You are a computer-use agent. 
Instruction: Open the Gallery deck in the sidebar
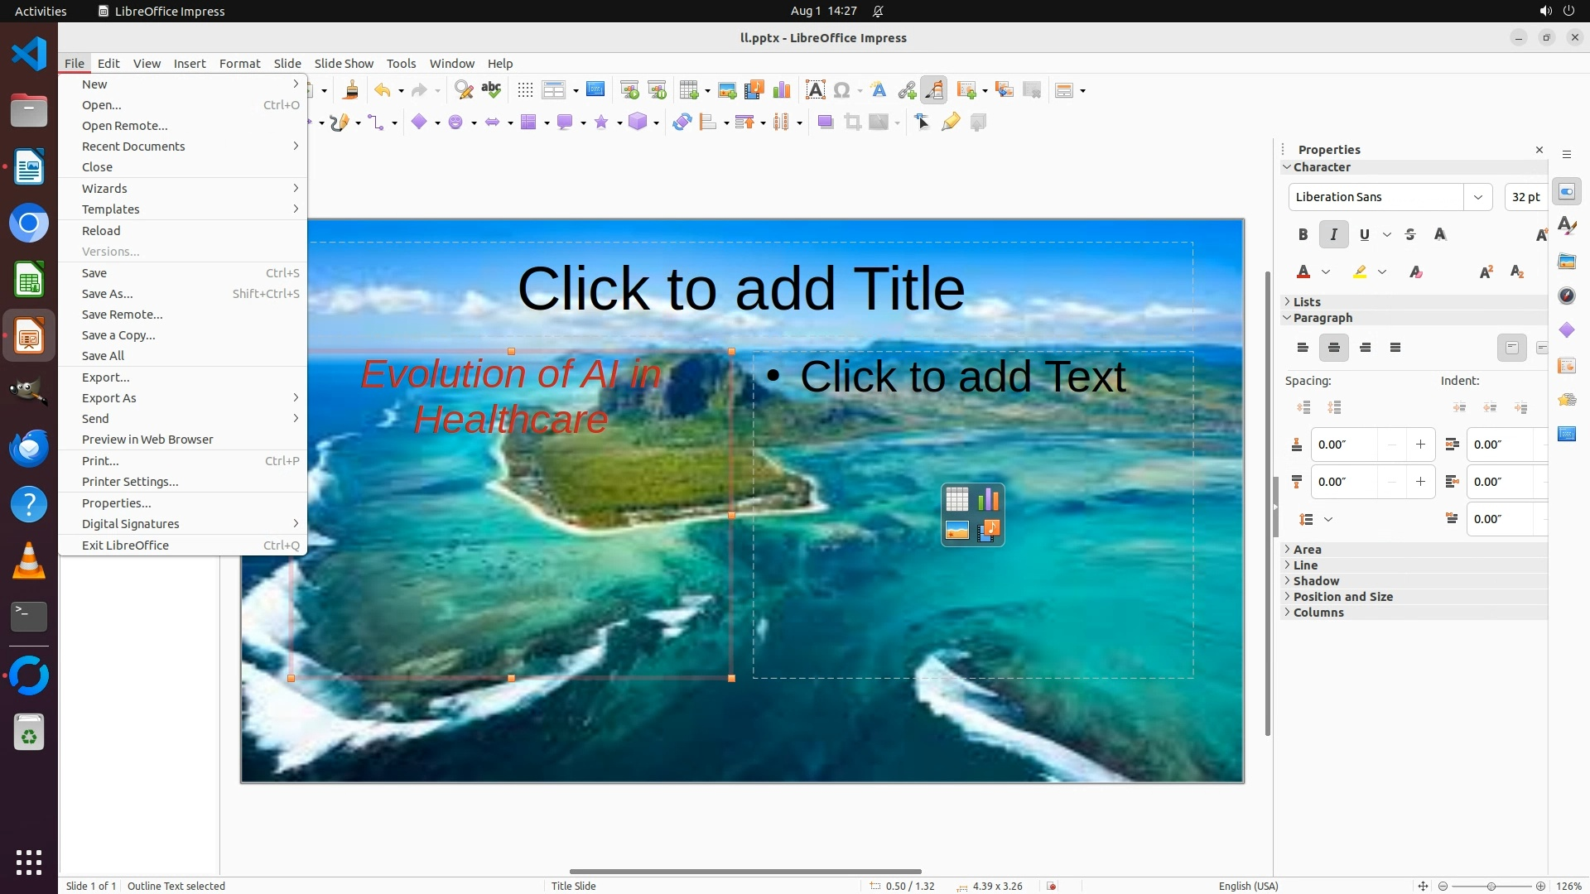[x=1567, y=262]
